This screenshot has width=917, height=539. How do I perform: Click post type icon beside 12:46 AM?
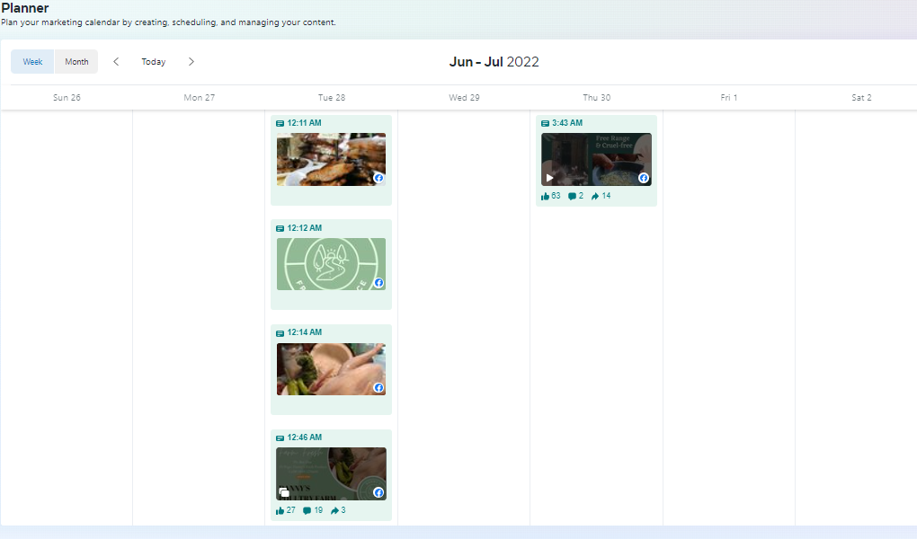(280, 437)
